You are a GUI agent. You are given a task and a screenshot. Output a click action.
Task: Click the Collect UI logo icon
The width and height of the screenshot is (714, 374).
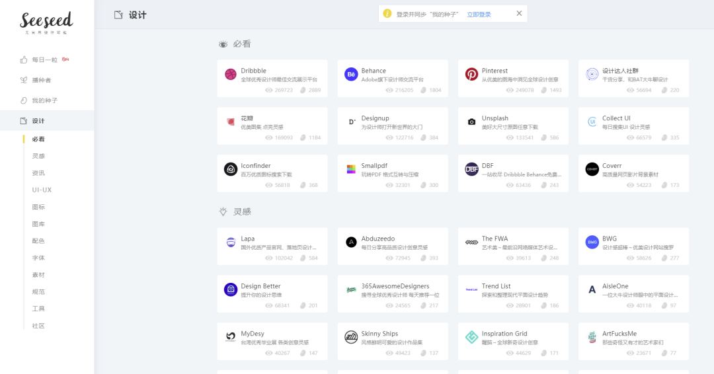[x=592, y=122]
